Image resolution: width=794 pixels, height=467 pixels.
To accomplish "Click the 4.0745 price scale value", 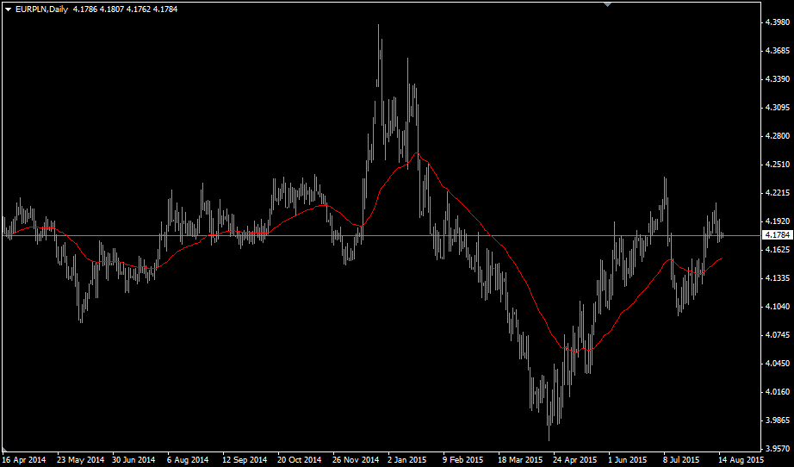I will pos(778,335).
